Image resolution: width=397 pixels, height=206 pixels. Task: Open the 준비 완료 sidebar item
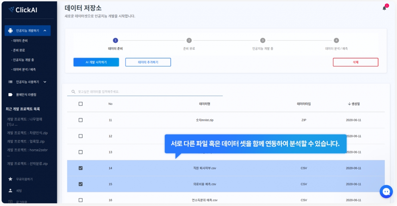point(19,50)
